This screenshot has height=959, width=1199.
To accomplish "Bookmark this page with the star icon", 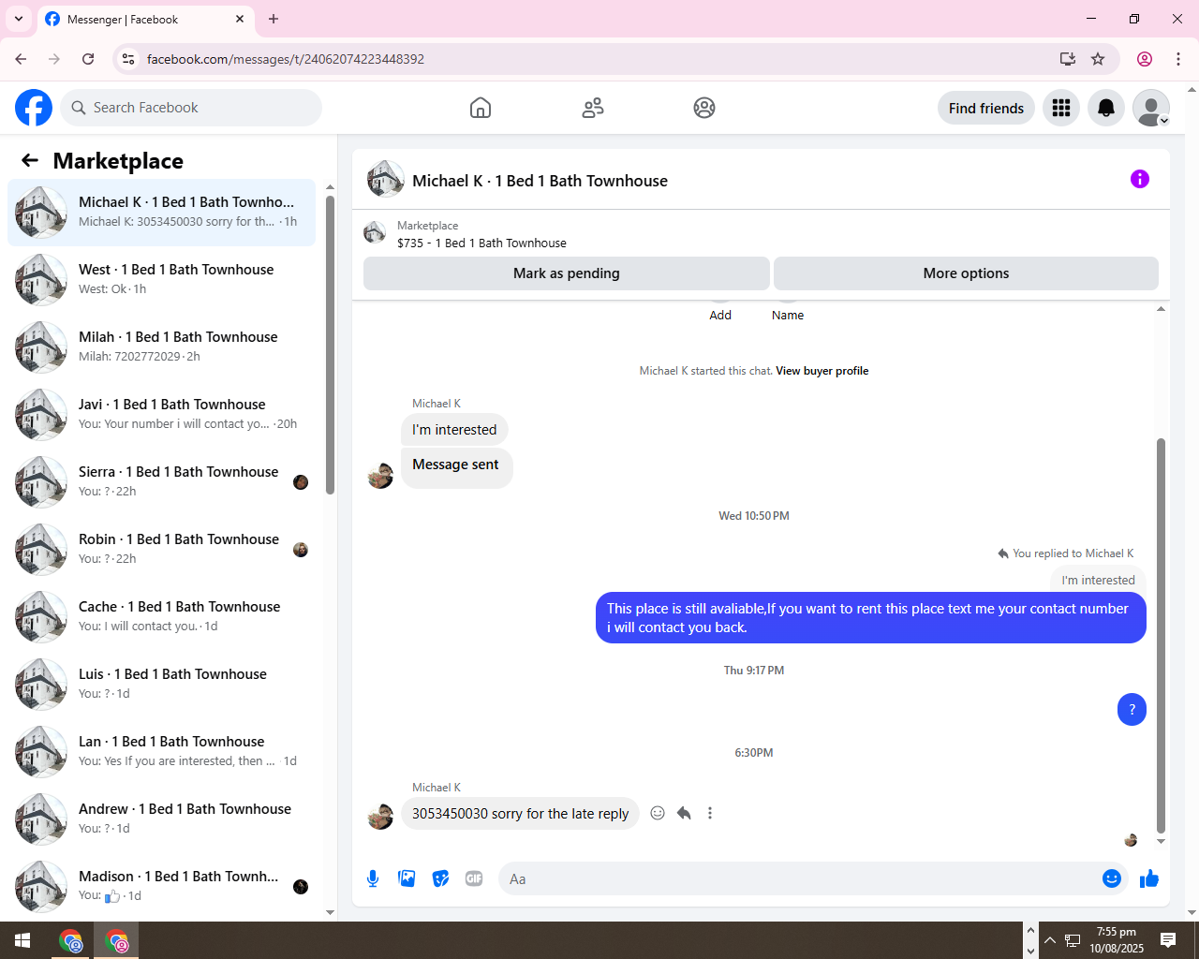I will pyautogui.click(x=1098, y=59).
